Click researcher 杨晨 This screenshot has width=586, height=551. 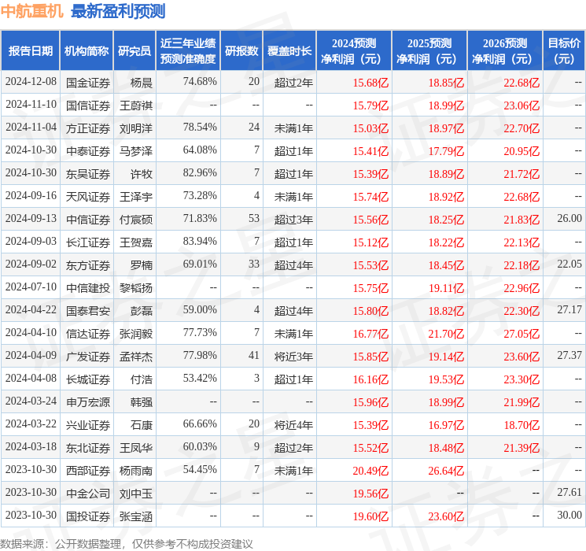[142, 83]
